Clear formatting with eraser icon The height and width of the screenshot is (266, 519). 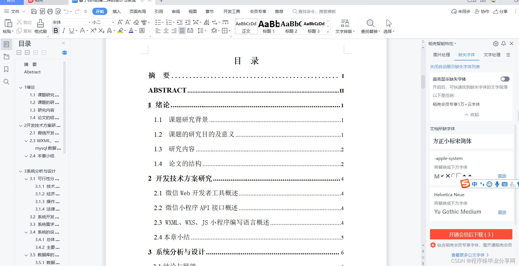tap(136, 22)
